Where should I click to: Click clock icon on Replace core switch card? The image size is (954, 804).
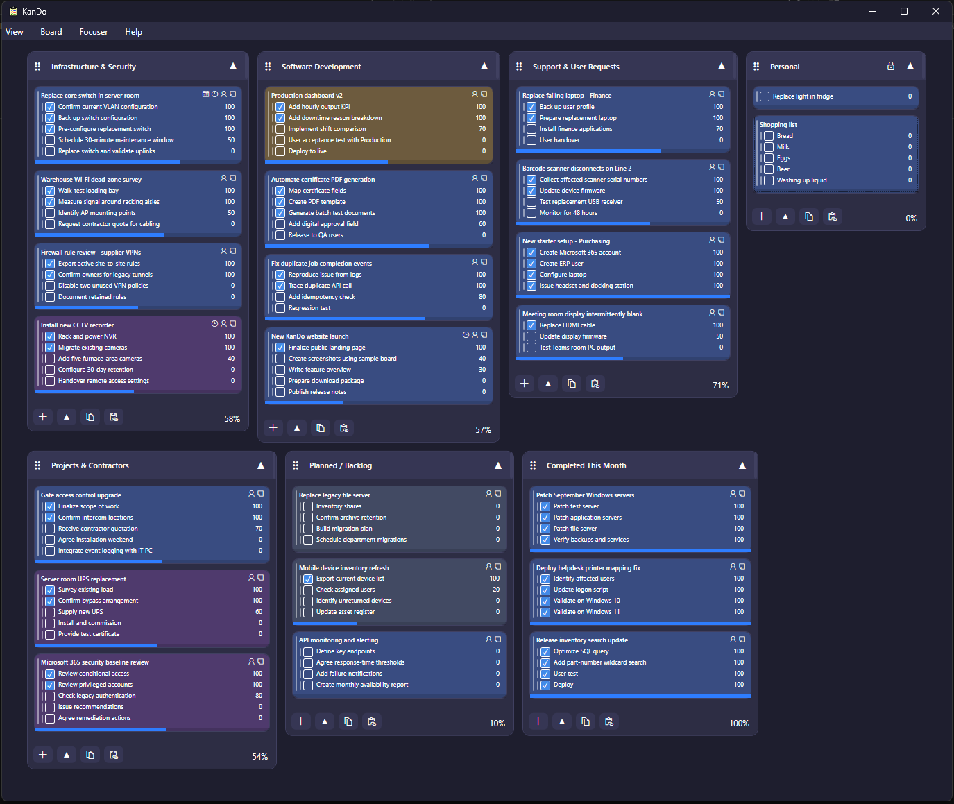coord(214,94)
